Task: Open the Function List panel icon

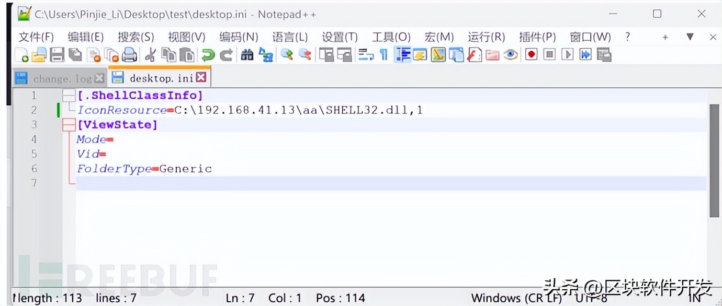Action: click(474, 55)
